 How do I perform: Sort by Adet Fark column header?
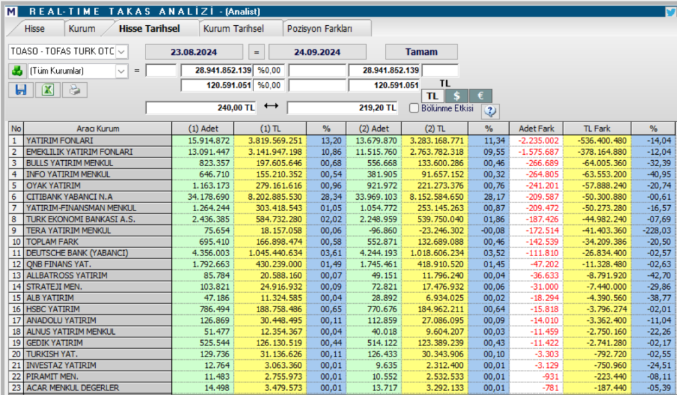(536, 128)
